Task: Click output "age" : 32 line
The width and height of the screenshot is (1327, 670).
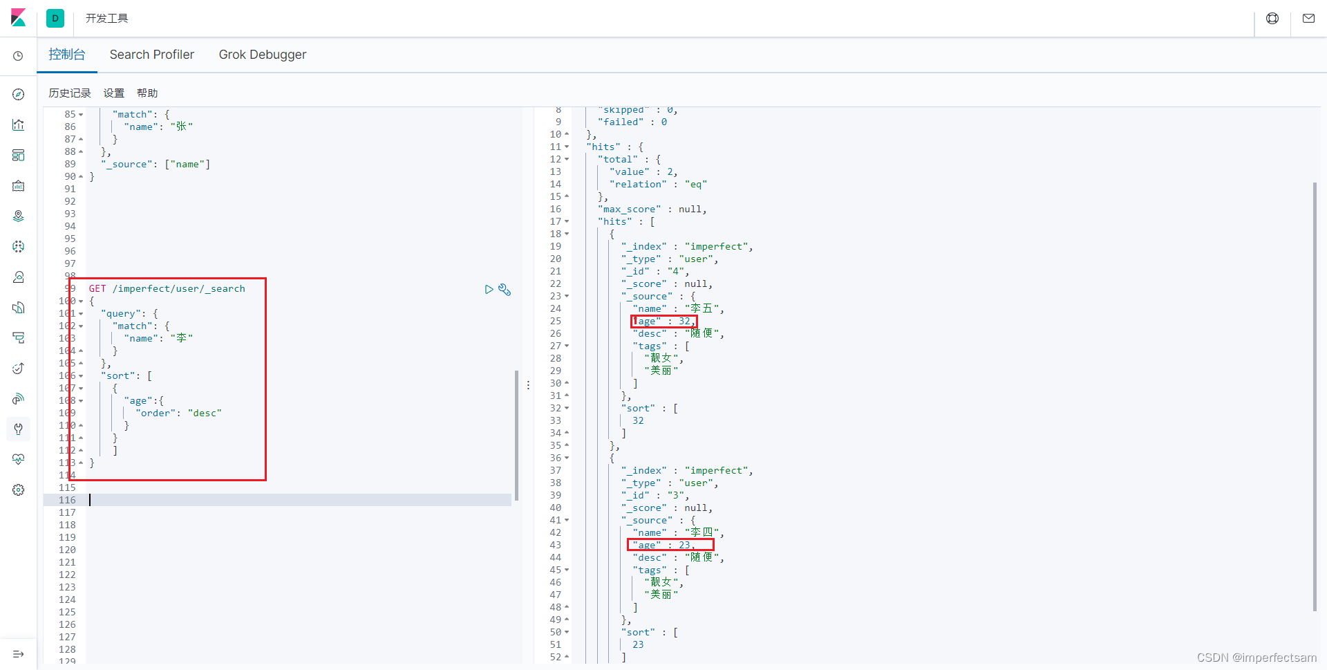Action: pos(663,322)
